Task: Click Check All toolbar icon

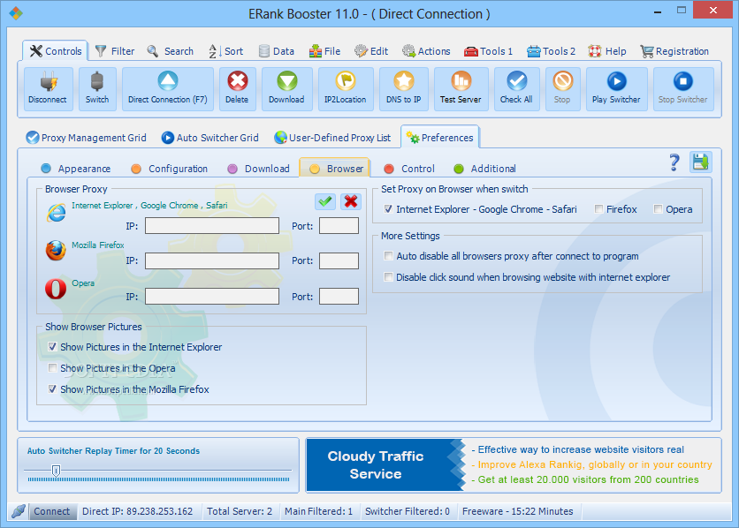Action: (516, 81)
